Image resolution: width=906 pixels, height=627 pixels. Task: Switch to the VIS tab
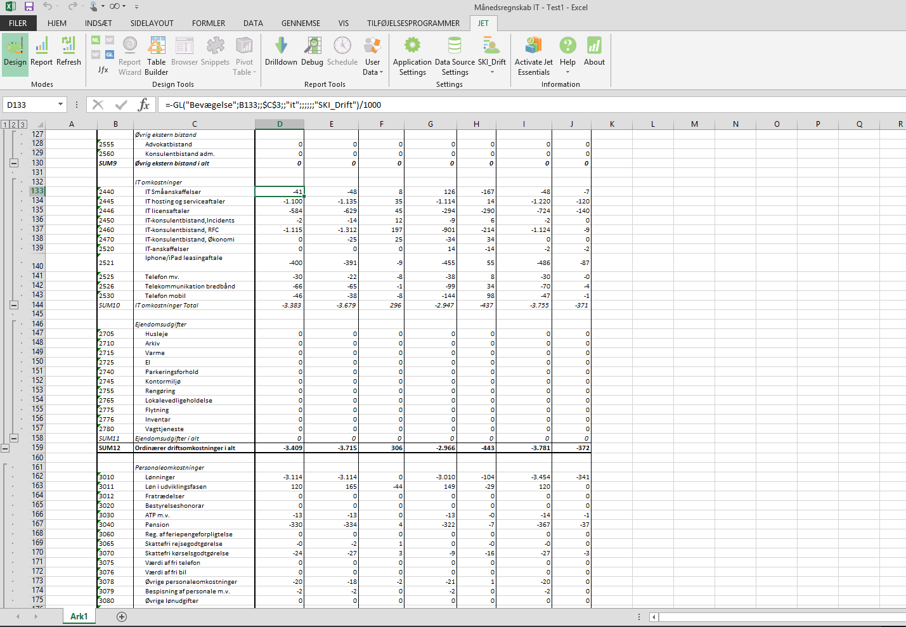(x=343, y=23)
